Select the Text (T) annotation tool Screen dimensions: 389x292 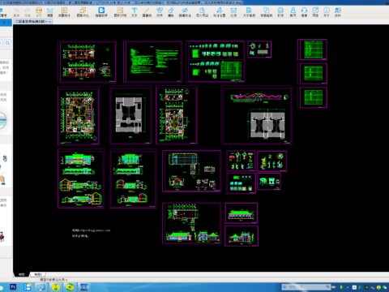point(135,12)
